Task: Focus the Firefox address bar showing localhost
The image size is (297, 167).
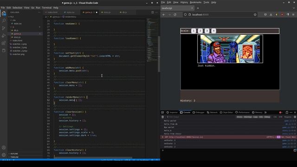Action: [x=220, y=14]
